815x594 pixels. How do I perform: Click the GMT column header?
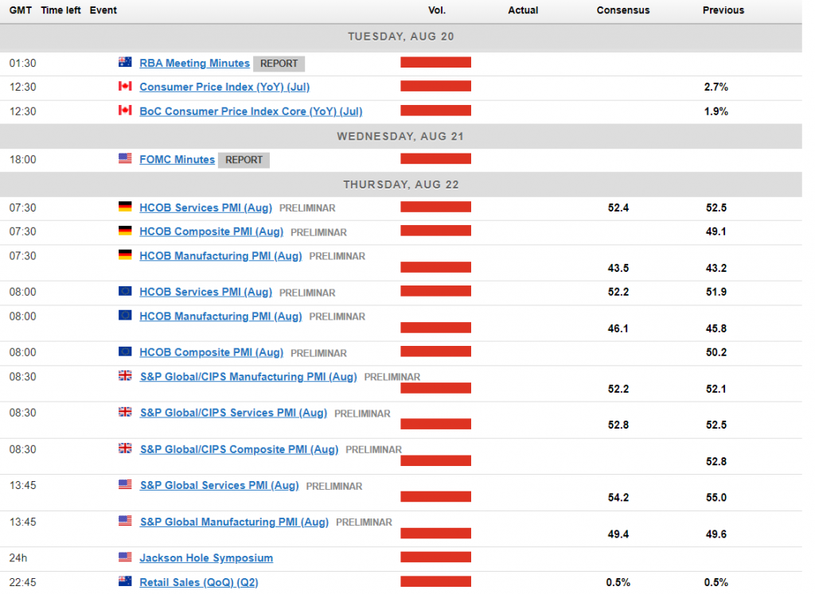click(x=21, y=10)
